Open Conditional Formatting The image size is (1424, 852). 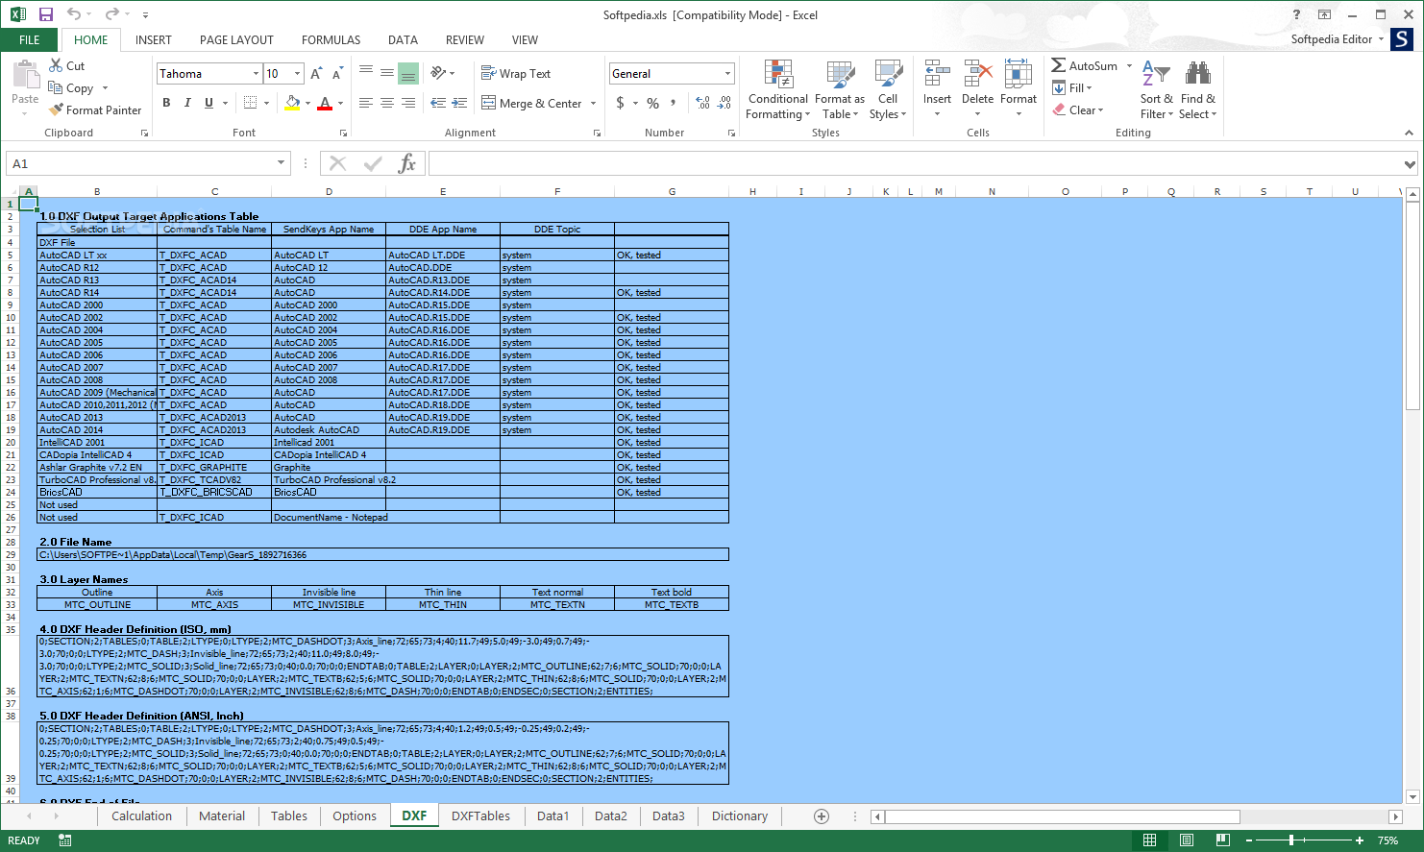point(778,89)
